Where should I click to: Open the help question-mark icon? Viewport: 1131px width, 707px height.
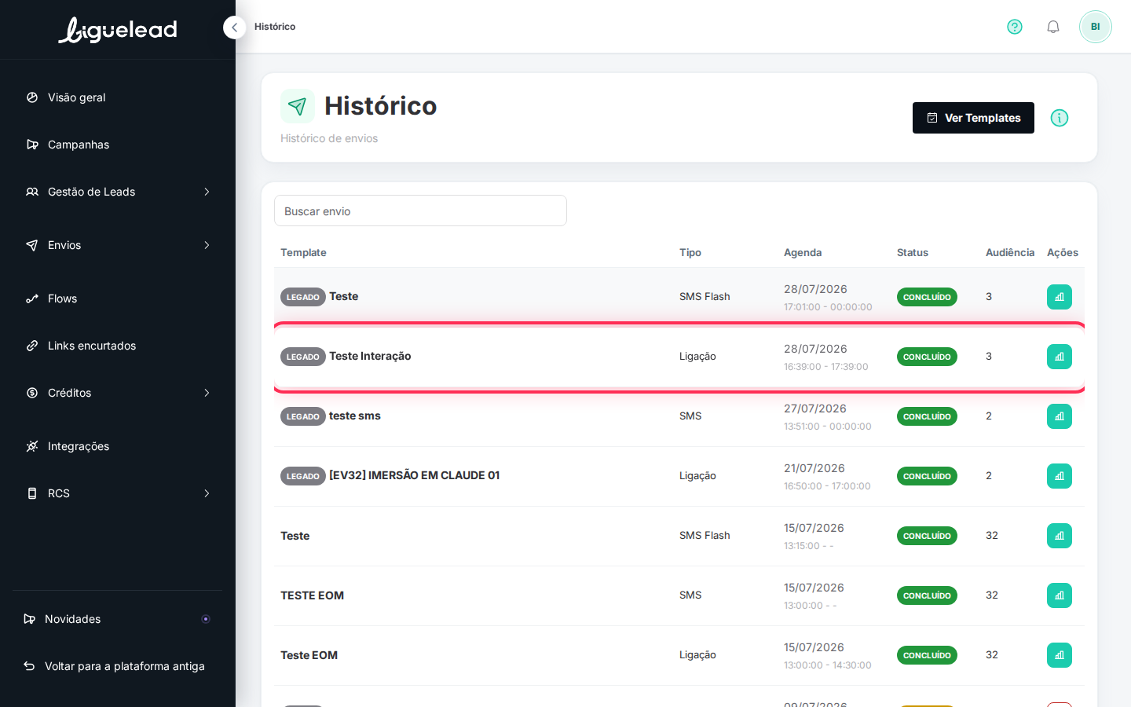(x=1015, y=27)
